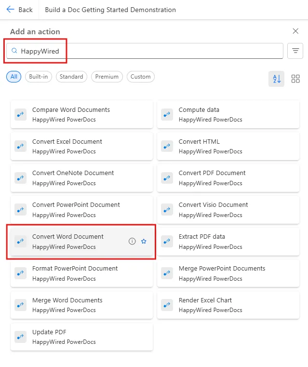Favorite Convert Word Document with star
Viewport: 308px width, 367px height.
pos(144,241)
